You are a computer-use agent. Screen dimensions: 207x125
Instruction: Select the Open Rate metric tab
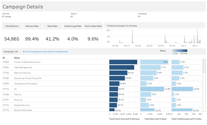click(x=52, y=26)
